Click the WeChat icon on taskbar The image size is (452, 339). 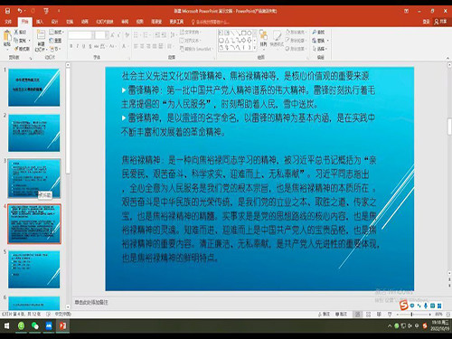point(35,325)
